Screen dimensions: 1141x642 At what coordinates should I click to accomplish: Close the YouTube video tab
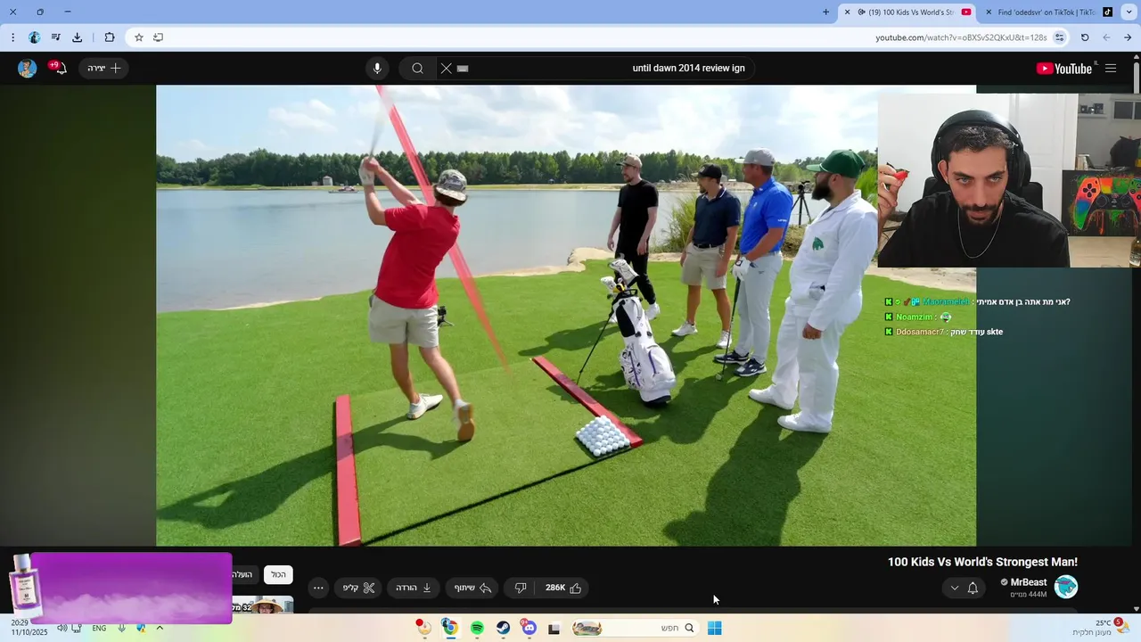tap(848, 12)
